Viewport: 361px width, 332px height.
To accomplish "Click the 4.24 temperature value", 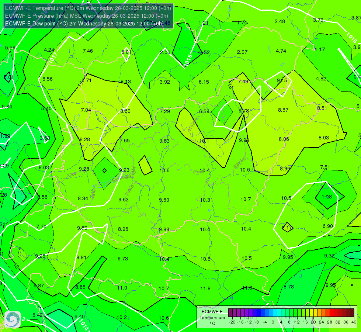I will (49, 50).
